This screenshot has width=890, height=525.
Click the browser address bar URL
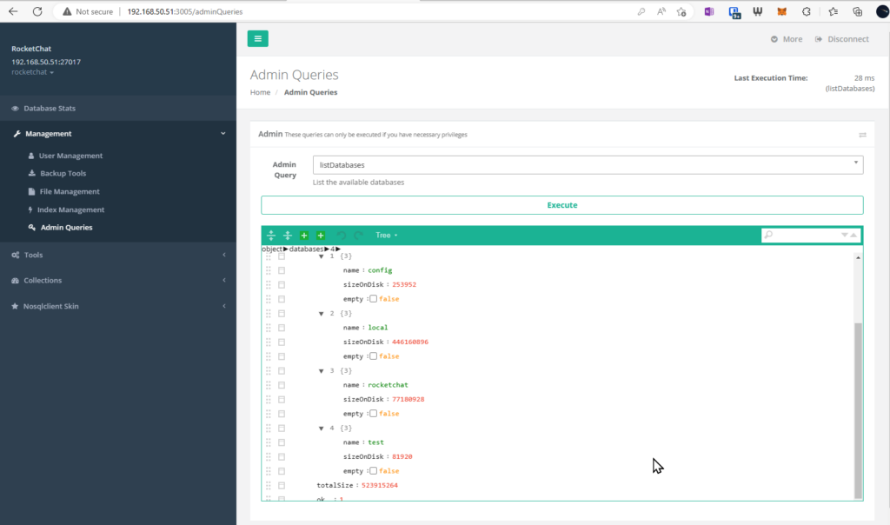pos(184,11)
